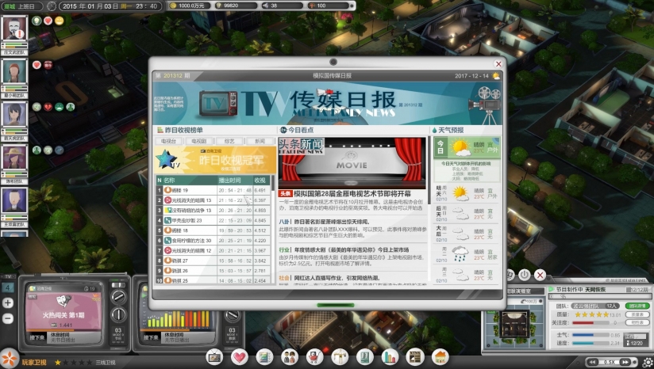Click the 火热闯关 第1期 TV screen

coord(63,308)
